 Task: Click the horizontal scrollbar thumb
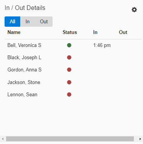70,139
